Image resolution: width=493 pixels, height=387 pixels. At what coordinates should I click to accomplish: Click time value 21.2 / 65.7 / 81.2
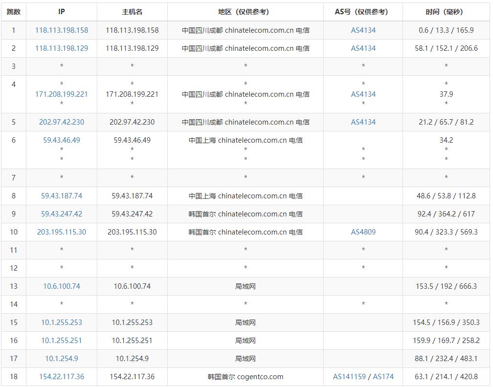click(446, 122)
